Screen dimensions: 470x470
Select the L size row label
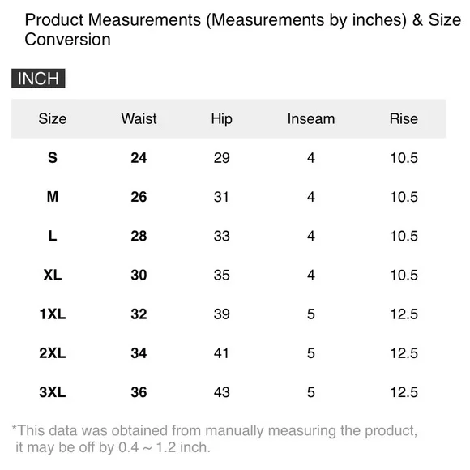point(53,236)
